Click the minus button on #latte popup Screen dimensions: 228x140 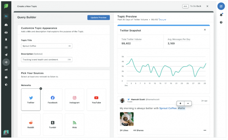(x=188, y=103)
